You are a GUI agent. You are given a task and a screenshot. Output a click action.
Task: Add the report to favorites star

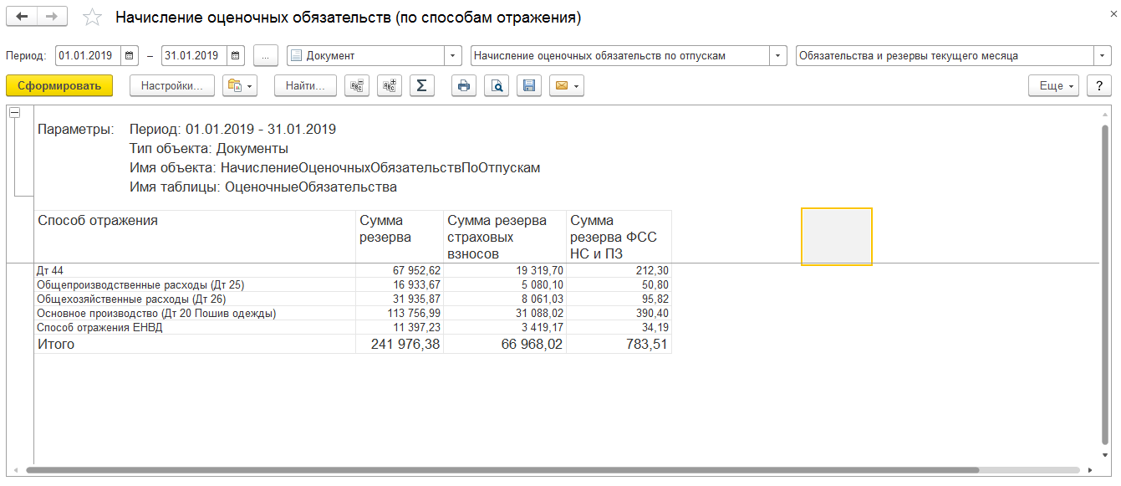tap(94, 18)
